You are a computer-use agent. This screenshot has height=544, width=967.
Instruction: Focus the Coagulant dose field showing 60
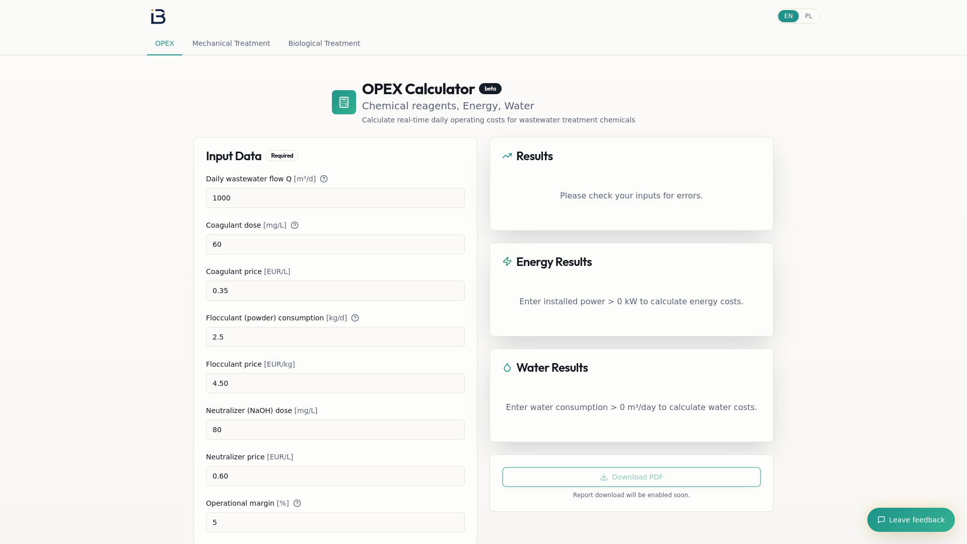(335, 244)
